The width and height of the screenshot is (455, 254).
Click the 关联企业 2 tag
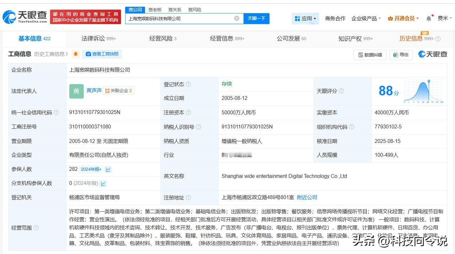[x=118, y=91]
